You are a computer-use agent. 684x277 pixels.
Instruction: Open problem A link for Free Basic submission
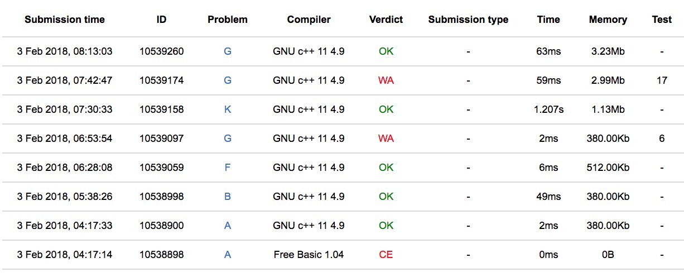228,255
